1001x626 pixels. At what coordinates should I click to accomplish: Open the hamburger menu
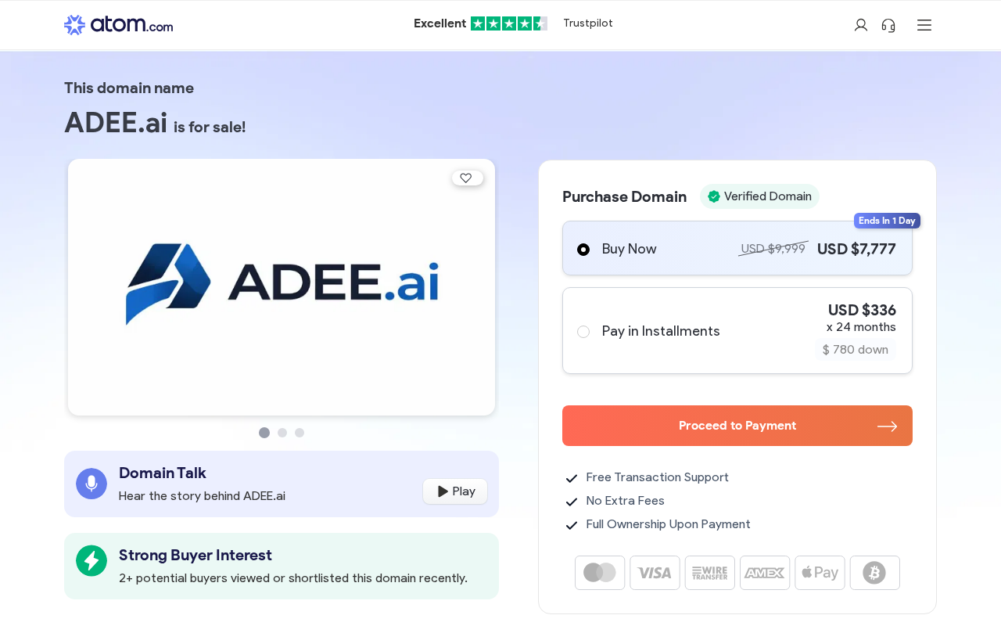(x=924, y=25)
